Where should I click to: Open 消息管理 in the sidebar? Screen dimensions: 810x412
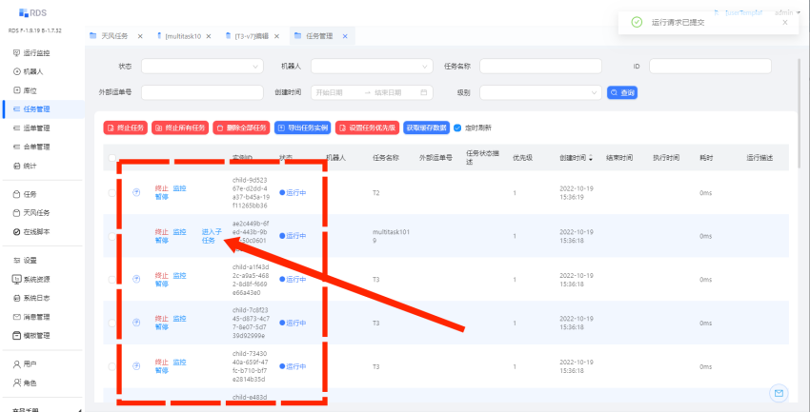38,316
